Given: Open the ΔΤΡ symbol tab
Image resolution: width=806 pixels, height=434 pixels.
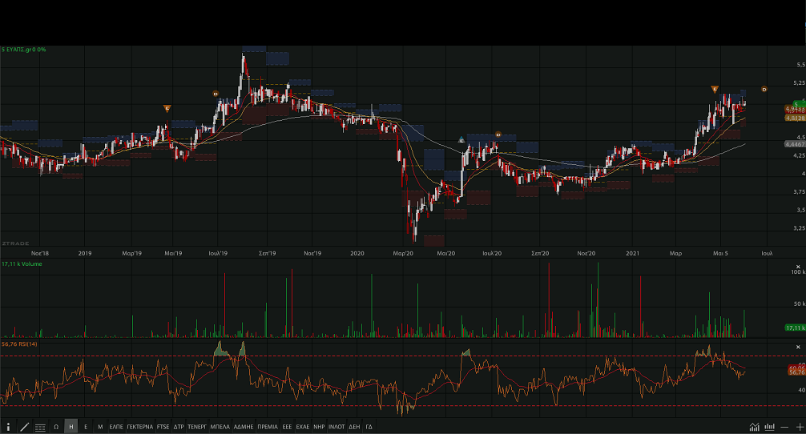Looking at the screenshot, I should click(179, 427).
